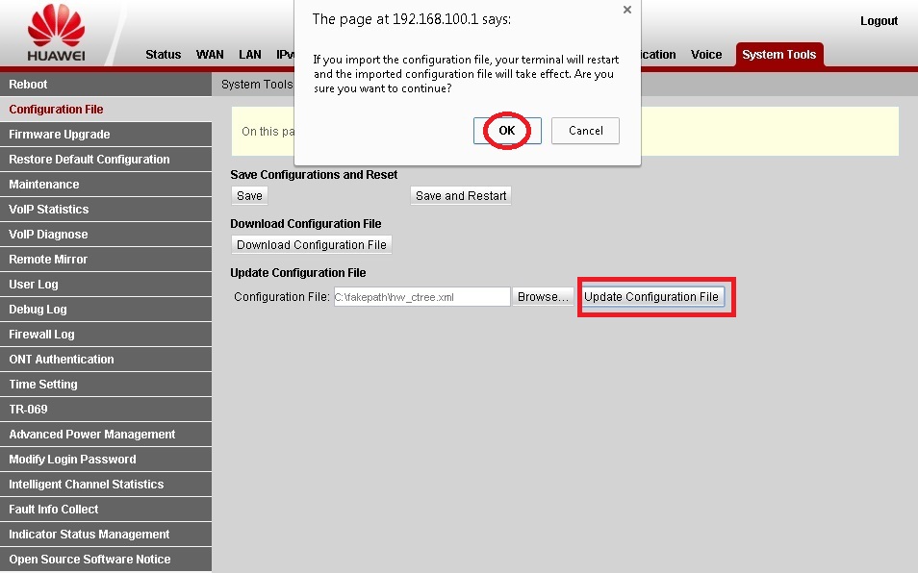This screenshot has width=918, height=573.
Task: Close the alert dialog with X
Action: click(627, 11)
